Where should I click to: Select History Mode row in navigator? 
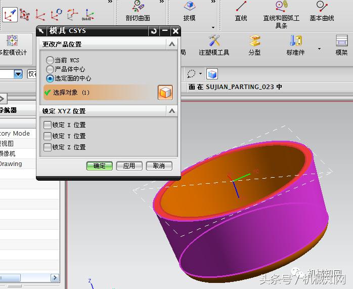[x=18, y=133]
